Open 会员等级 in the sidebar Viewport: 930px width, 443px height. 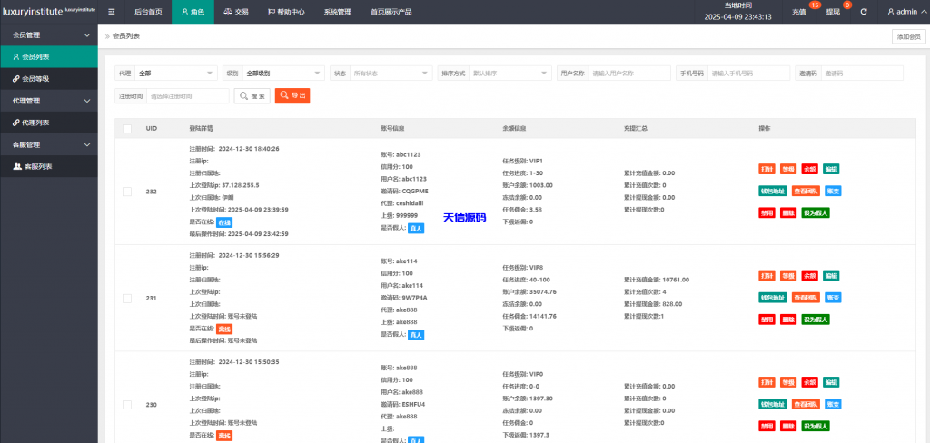pyautogui.click(x=36, y=79)
